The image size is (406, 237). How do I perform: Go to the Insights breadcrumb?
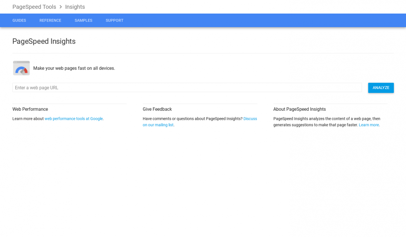click(x=75, y=7)
